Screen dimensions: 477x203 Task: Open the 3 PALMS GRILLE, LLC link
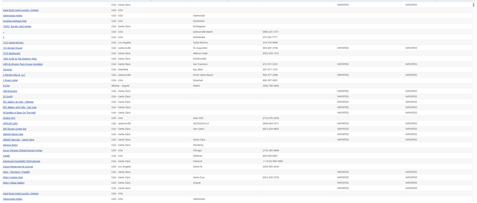click(x=14, y=75)
